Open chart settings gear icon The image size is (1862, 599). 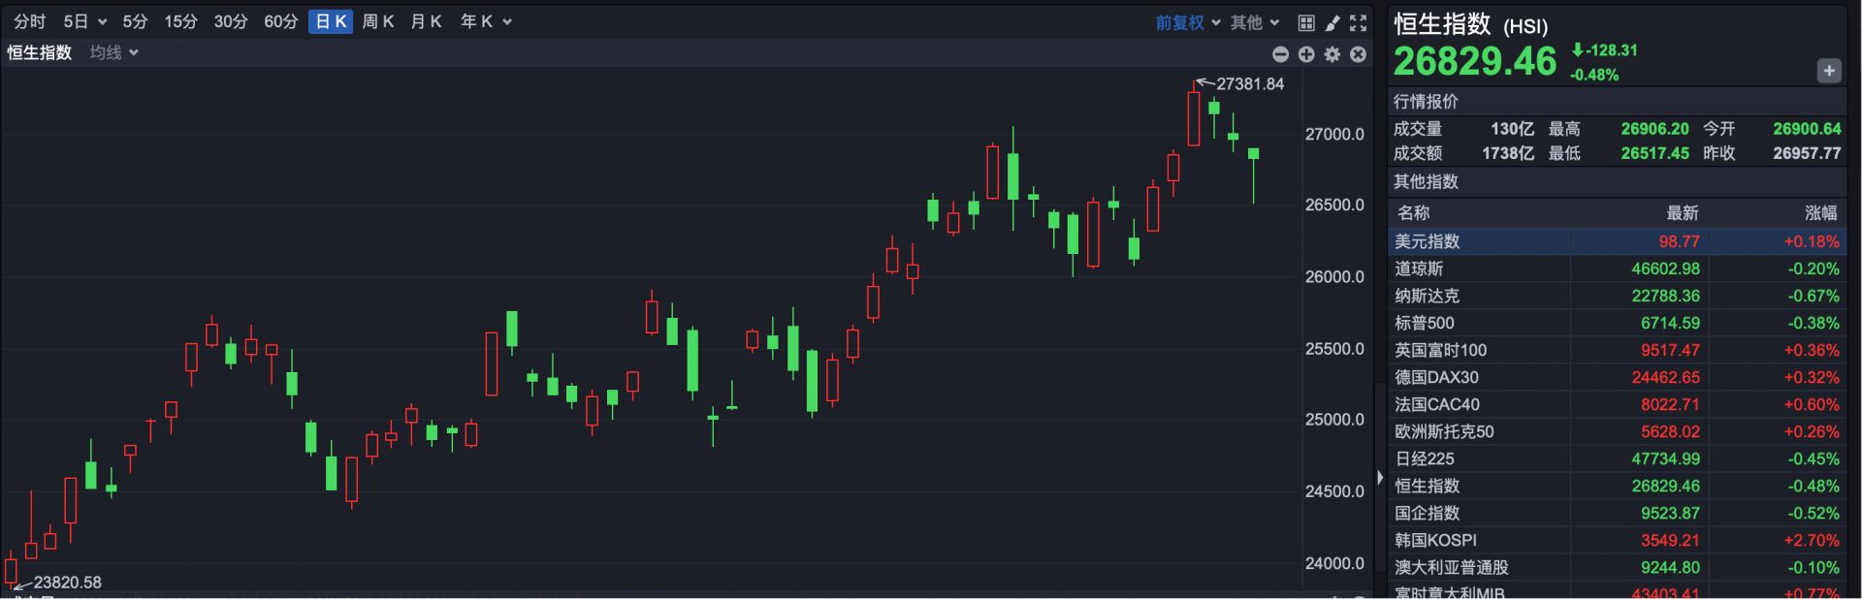pos(1332,54)
